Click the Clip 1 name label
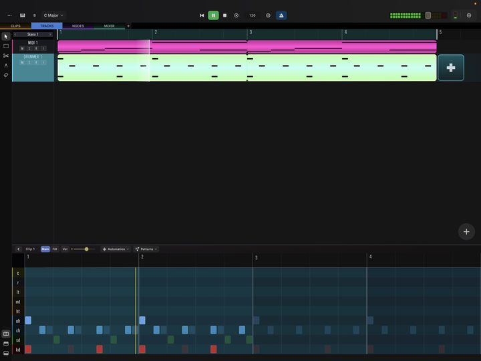This screenshot has height=361, width=481. pos(30,249)
